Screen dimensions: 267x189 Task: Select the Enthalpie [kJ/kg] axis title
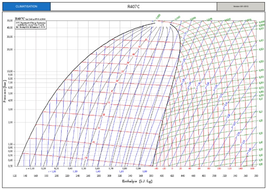137,181
